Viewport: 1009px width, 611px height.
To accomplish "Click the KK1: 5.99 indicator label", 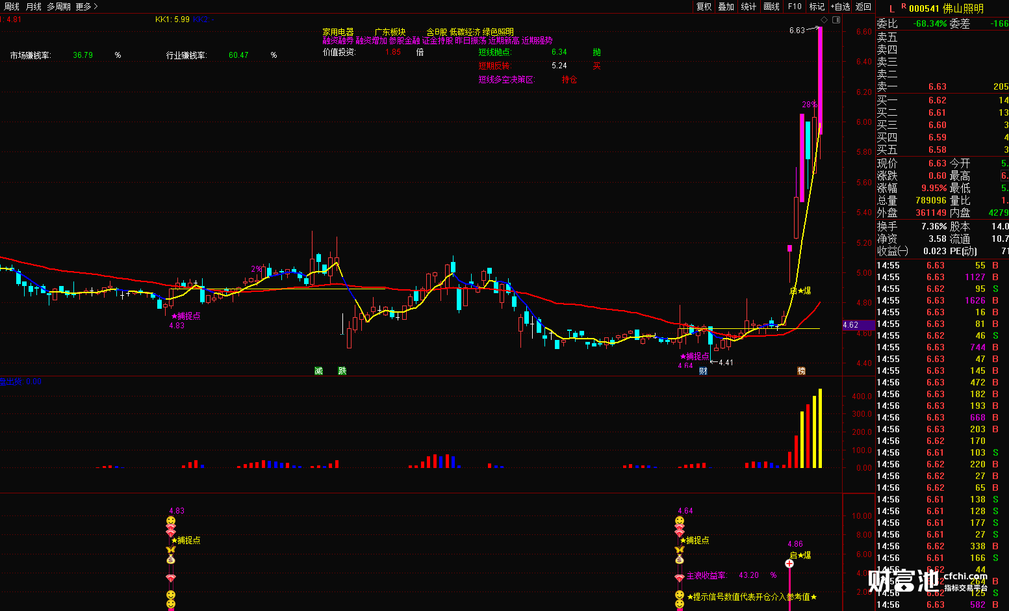I will (x=172, y=19).
